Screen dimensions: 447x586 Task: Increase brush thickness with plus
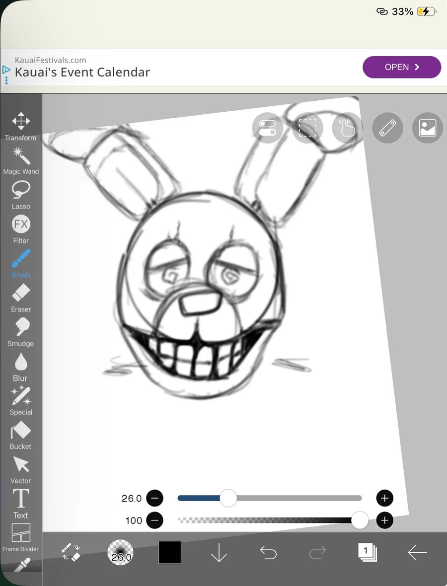pos(384,498)
